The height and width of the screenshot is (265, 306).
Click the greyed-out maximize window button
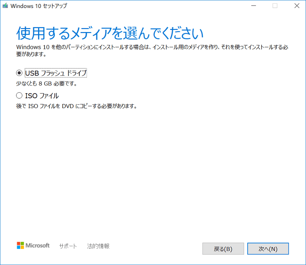tap(275, 6)
